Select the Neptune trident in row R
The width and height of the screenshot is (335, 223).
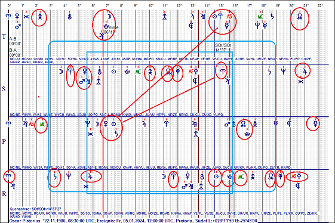point(69,176)
